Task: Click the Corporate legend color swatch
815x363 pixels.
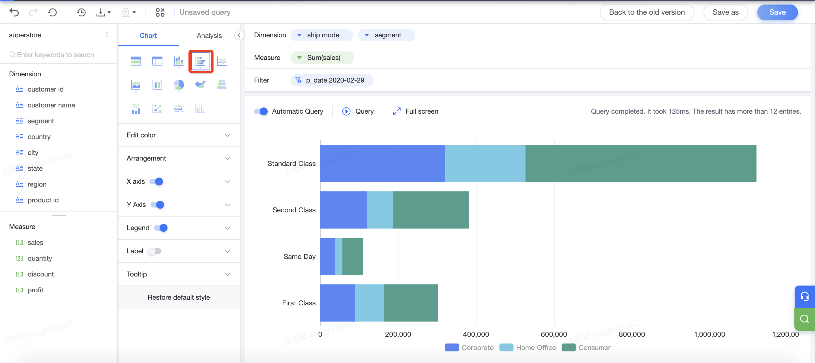Action: 452,347
